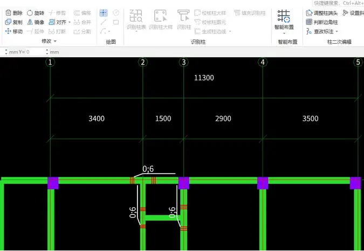The height and width of the screenshot is (251, 364).
Task: Choose the 修剪 trim tool
Action: (x=57, y=13)
